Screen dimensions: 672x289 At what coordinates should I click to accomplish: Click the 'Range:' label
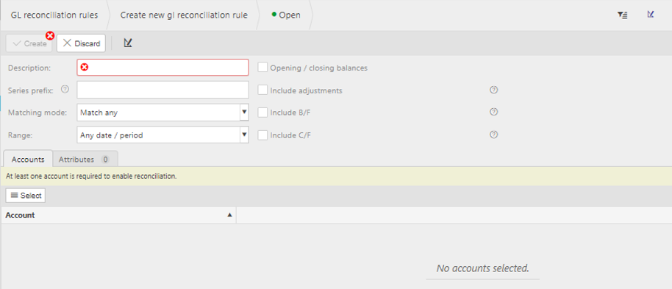[x=19, y=135]
